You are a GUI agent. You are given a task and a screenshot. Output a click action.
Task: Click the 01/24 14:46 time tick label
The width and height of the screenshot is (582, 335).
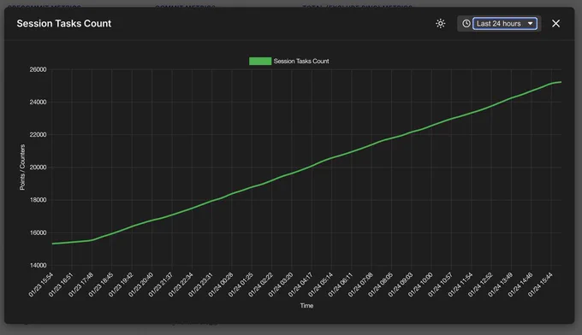pos(520,285)
